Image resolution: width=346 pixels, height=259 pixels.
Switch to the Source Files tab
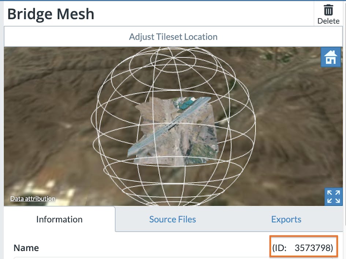coord(172,219)
